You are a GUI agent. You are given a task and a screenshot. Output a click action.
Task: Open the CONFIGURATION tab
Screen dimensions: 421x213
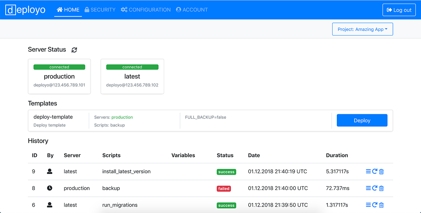(x=146, y=10)
